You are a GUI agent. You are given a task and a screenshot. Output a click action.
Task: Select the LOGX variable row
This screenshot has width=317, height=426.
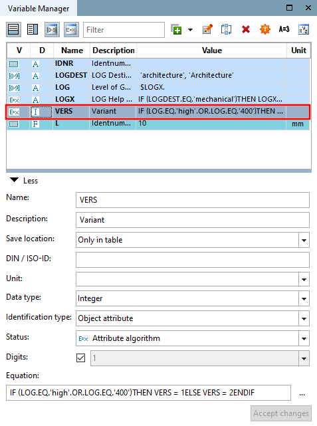click(158, 100)
